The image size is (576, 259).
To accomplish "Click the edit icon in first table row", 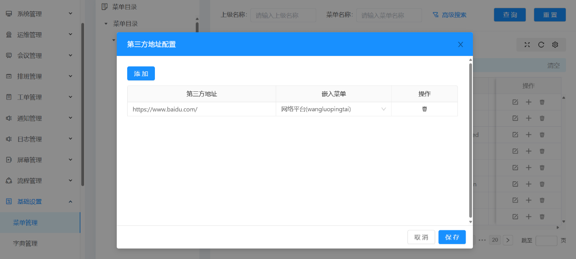I will tap(515, 102).
